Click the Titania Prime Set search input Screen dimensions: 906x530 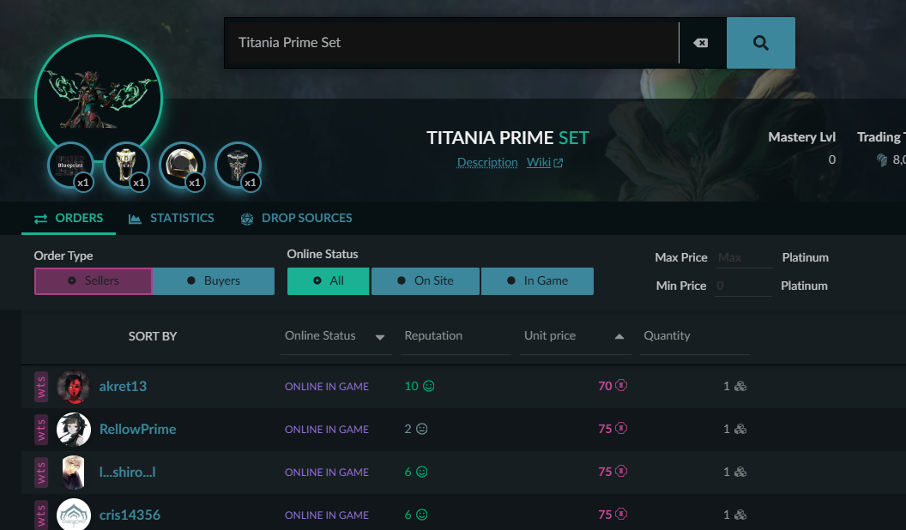454,43
